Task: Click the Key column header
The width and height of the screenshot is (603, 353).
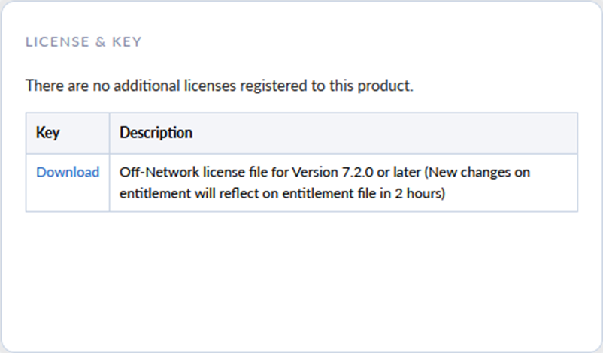Action: tap(47, 133)
